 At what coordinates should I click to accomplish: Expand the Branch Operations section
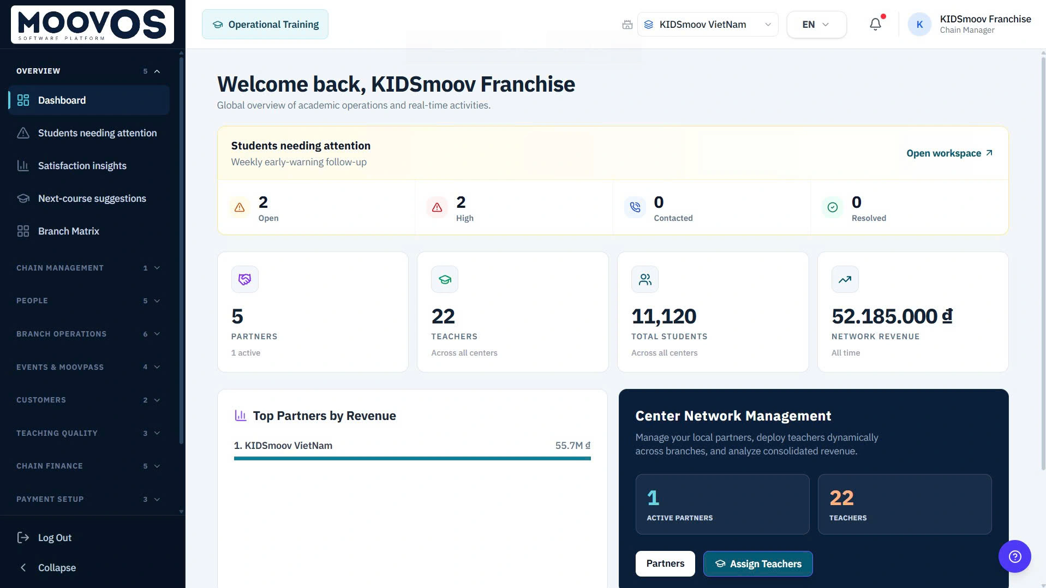point(88,334)
